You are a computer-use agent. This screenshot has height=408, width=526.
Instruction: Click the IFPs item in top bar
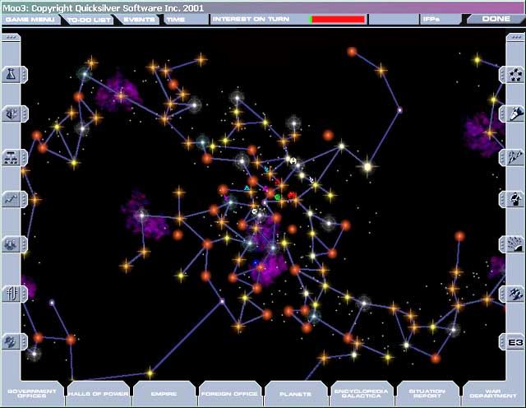coord(441,19)
